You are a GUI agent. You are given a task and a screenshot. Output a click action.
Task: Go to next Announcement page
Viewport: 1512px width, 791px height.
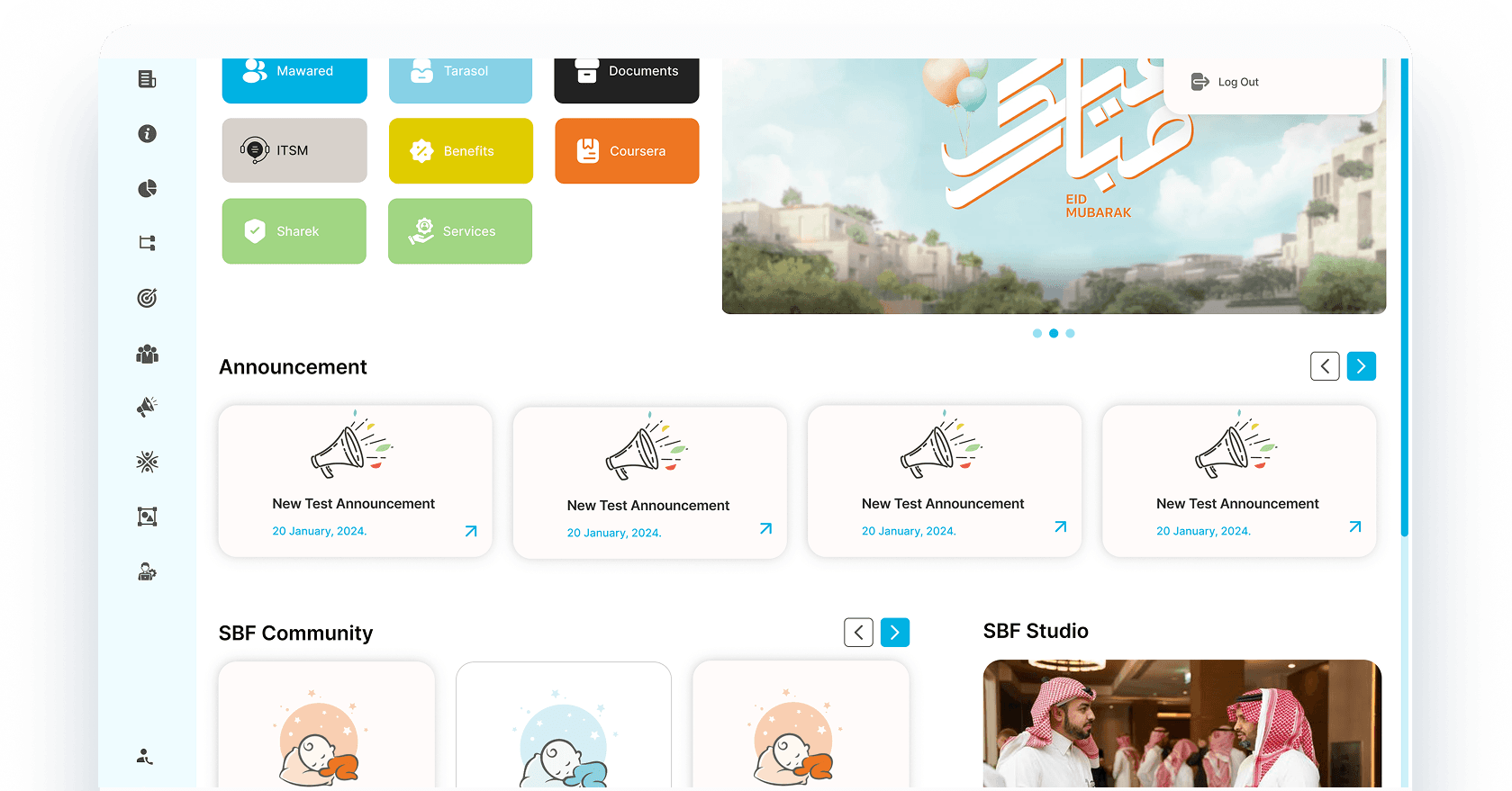[1361, 366]
